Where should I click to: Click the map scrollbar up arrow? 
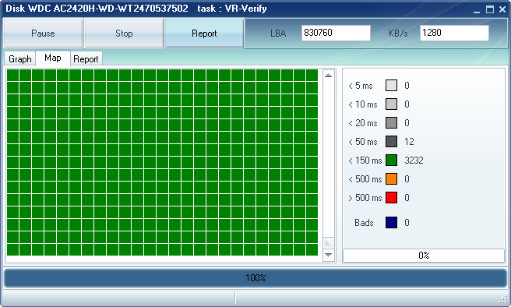click(329, 76)
